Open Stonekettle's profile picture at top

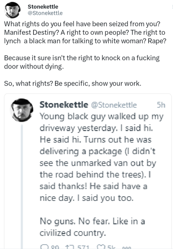click(x=12, y=10)
